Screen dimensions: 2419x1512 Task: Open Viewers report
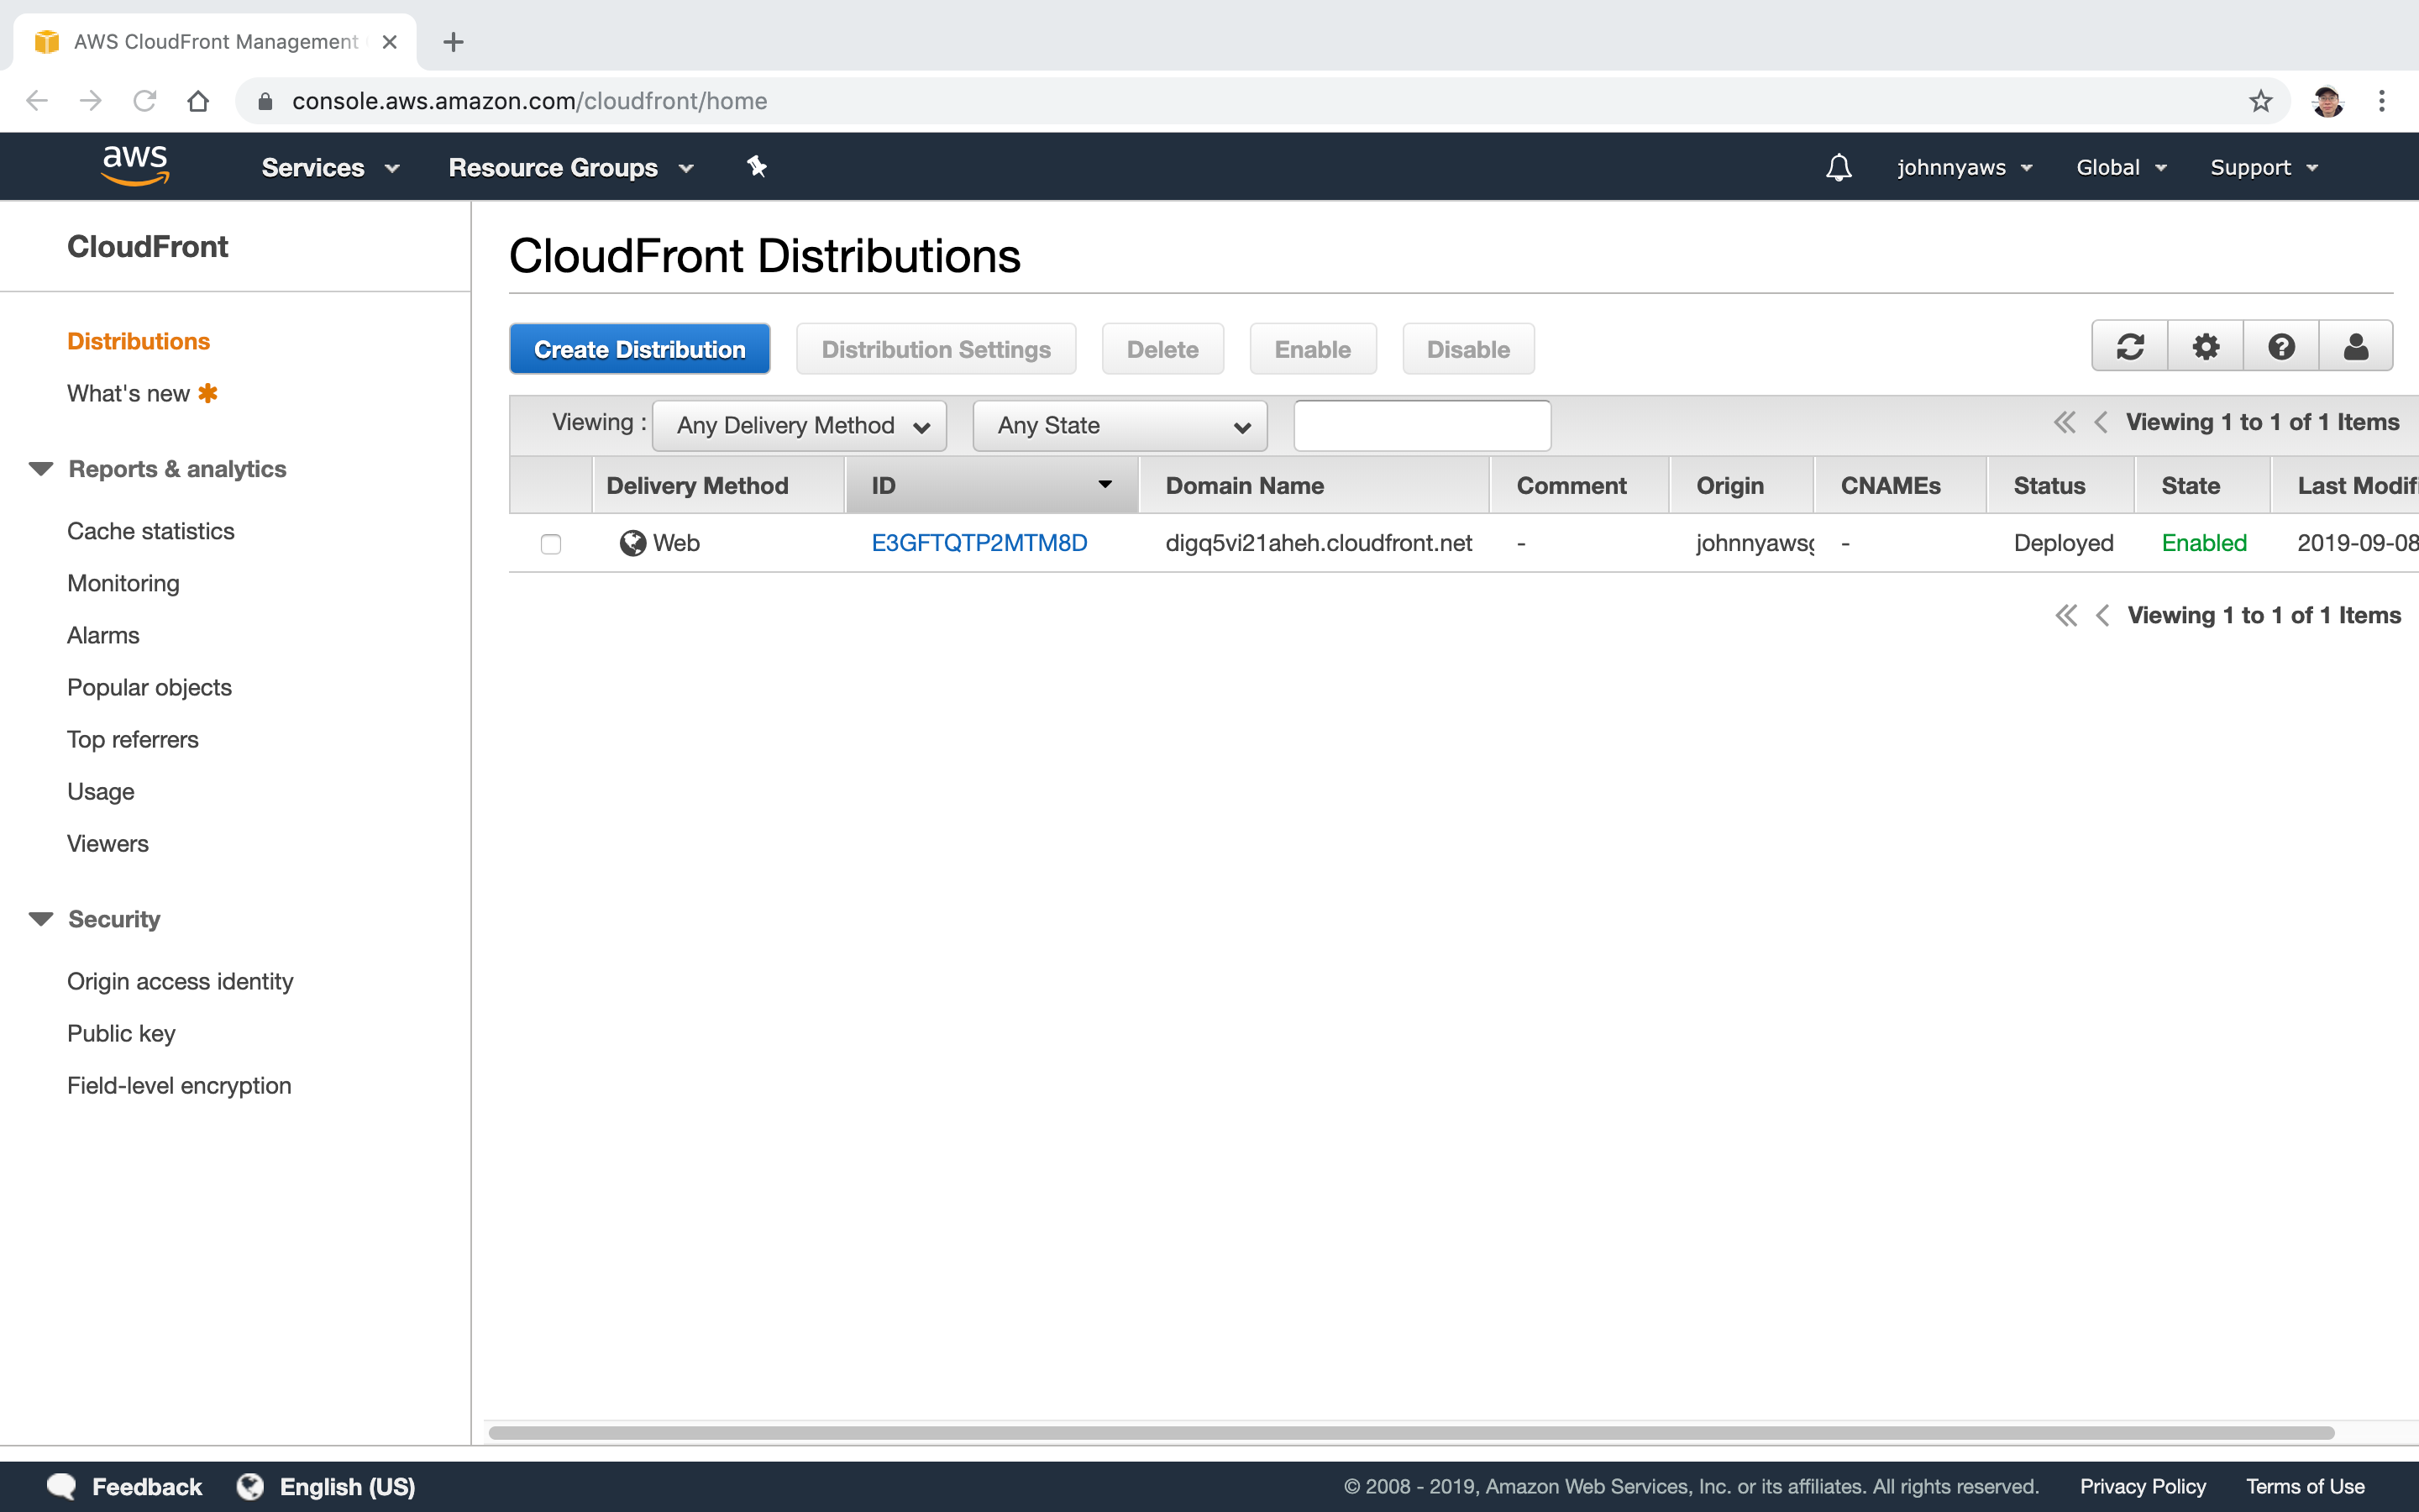tap(108, 843)
